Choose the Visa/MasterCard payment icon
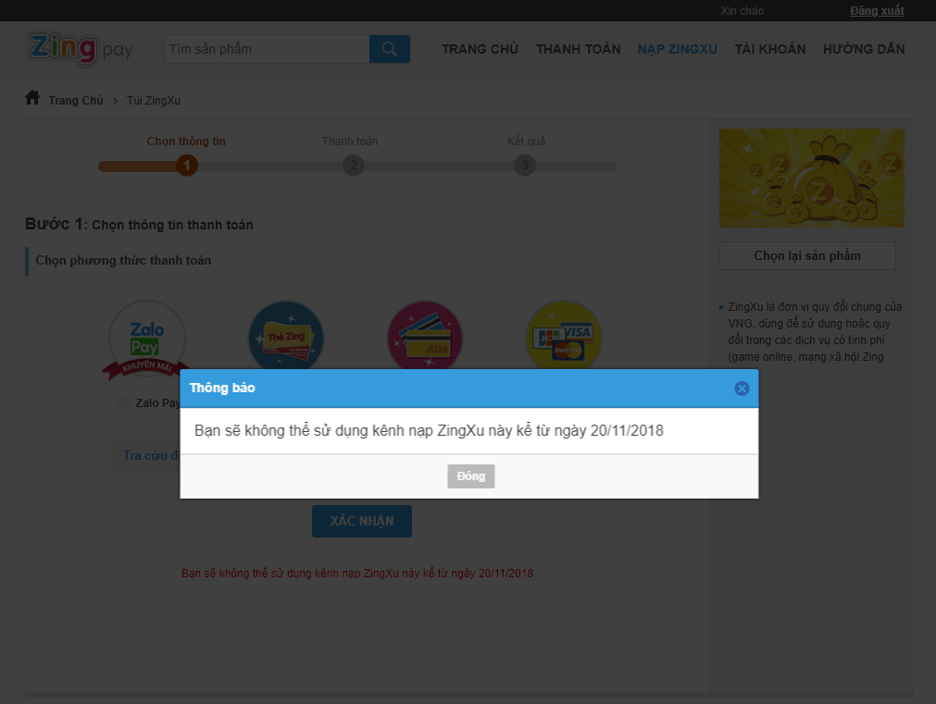The height and width of the screenshot is (704, 936). pyautogui.click(x=564, y=335)
